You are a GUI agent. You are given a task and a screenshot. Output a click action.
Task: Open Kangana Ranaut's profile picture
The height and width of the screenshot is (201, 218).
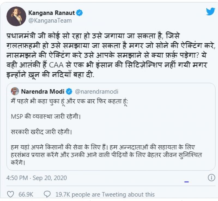pyautogui.click(x=16, y=16)
